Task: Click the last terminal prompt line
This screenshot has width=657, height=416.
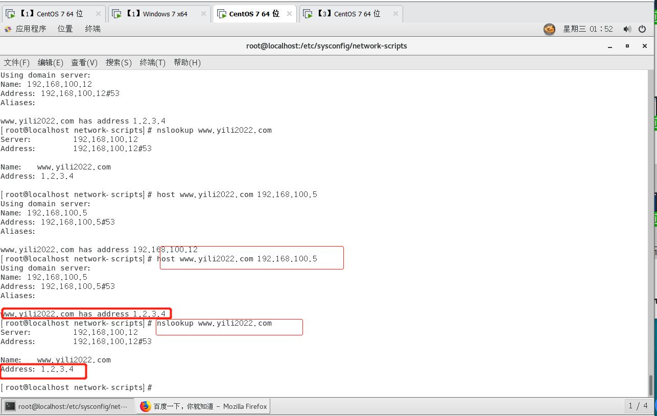Action: tap(77, 387)
